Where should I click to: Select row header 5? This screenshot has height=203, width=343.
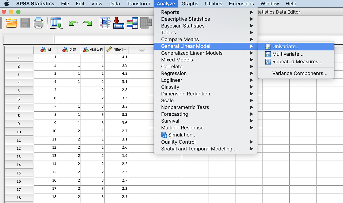pyautogui.click(x=19, y=91)
